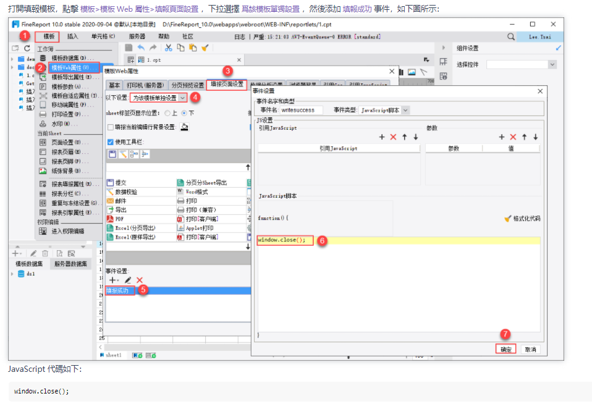Switch to the 分页预览设置 tab
The height and width of the screenshot is (404, 592).
[188, 85]
